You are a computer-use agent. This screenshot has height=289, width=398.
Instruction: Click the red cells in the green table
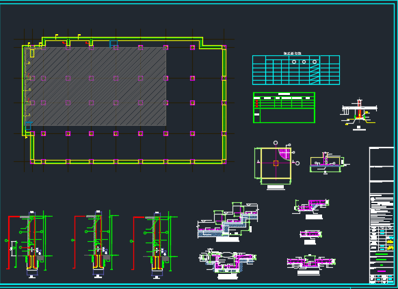tap(256, 103)
